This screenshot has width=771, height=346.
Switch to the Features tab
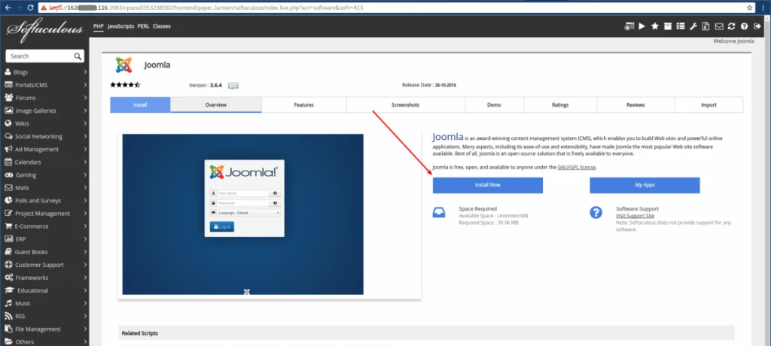[x=304, y=105]
